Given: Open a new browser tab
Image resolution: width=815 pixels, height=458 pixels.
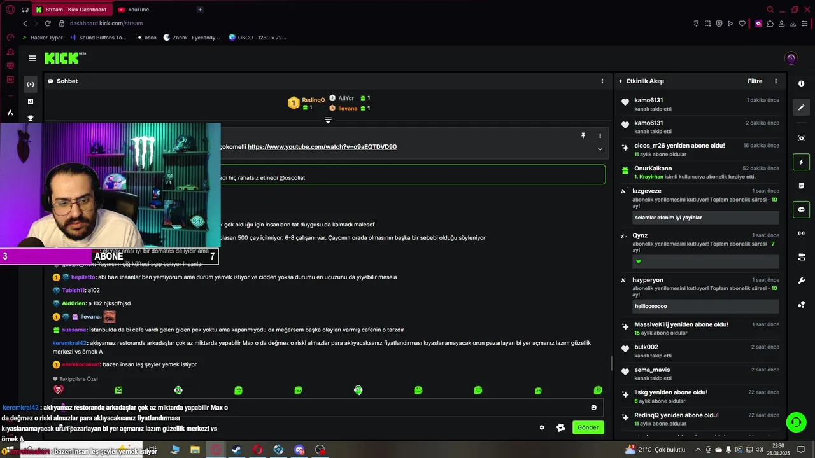Looking at the screenshot, I should [x=200, y=10].
